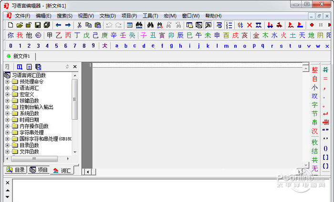The image size is (334, 202).
Task: Insert the 整 keyword from the right sidebar
Action: coord(314,70)
